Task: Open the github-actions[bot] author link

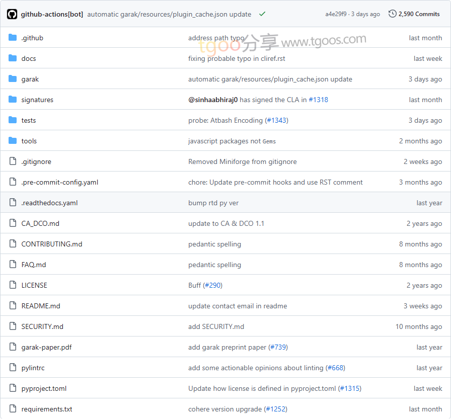Action: click(52, 15)
